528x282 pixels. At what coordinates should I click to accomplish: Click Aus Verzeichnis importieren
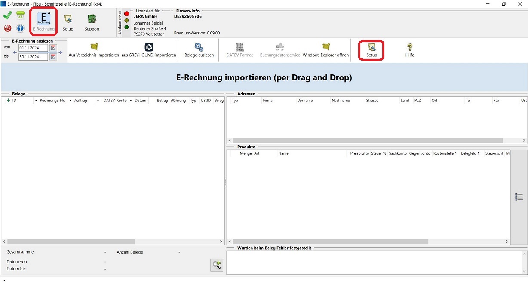[94, 50]
